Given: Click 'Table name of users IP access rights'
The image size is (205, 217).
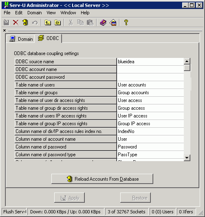Looking at the screenshot, I should pos(66,116).
